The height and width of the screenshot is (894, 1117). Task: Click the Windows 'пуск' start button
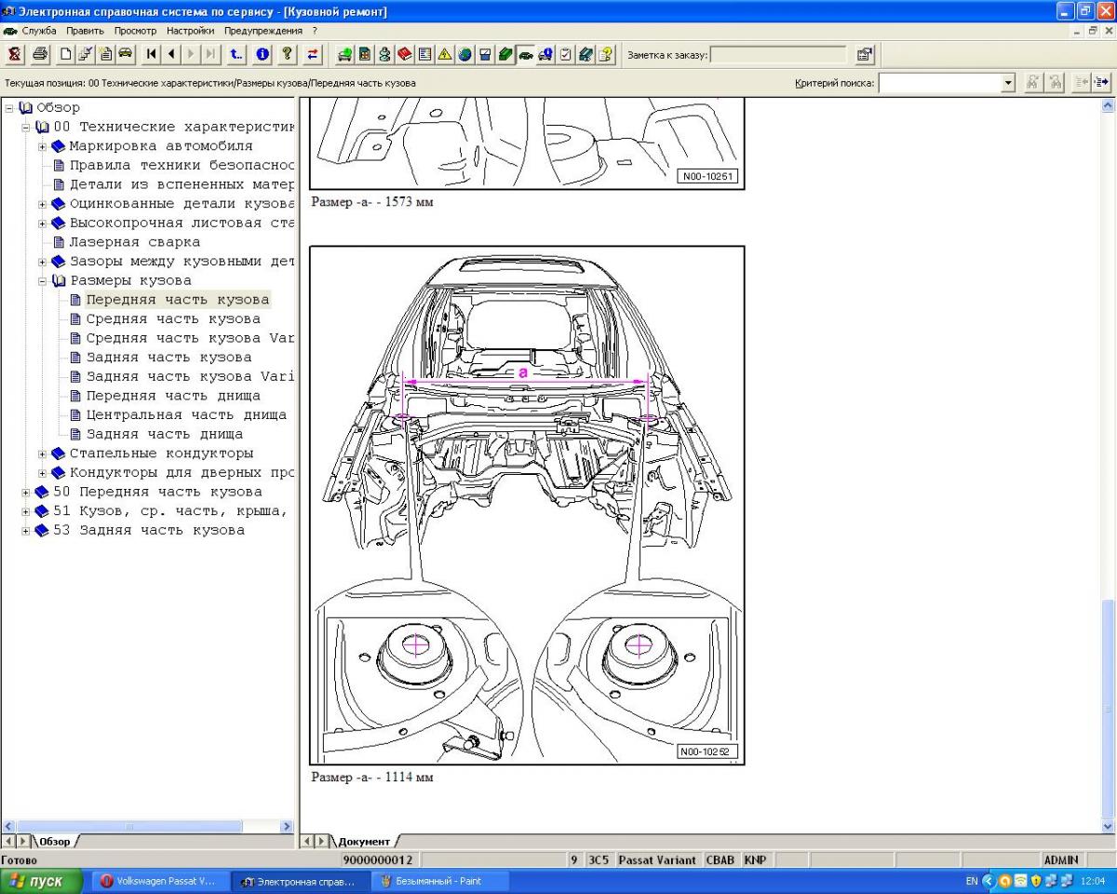click(41, 881)
